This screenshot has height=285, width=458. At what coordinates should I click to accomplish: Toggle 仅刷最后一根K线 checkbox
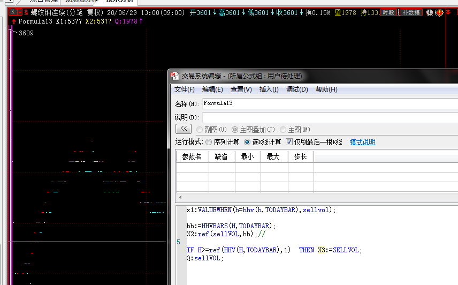(289, 142)
